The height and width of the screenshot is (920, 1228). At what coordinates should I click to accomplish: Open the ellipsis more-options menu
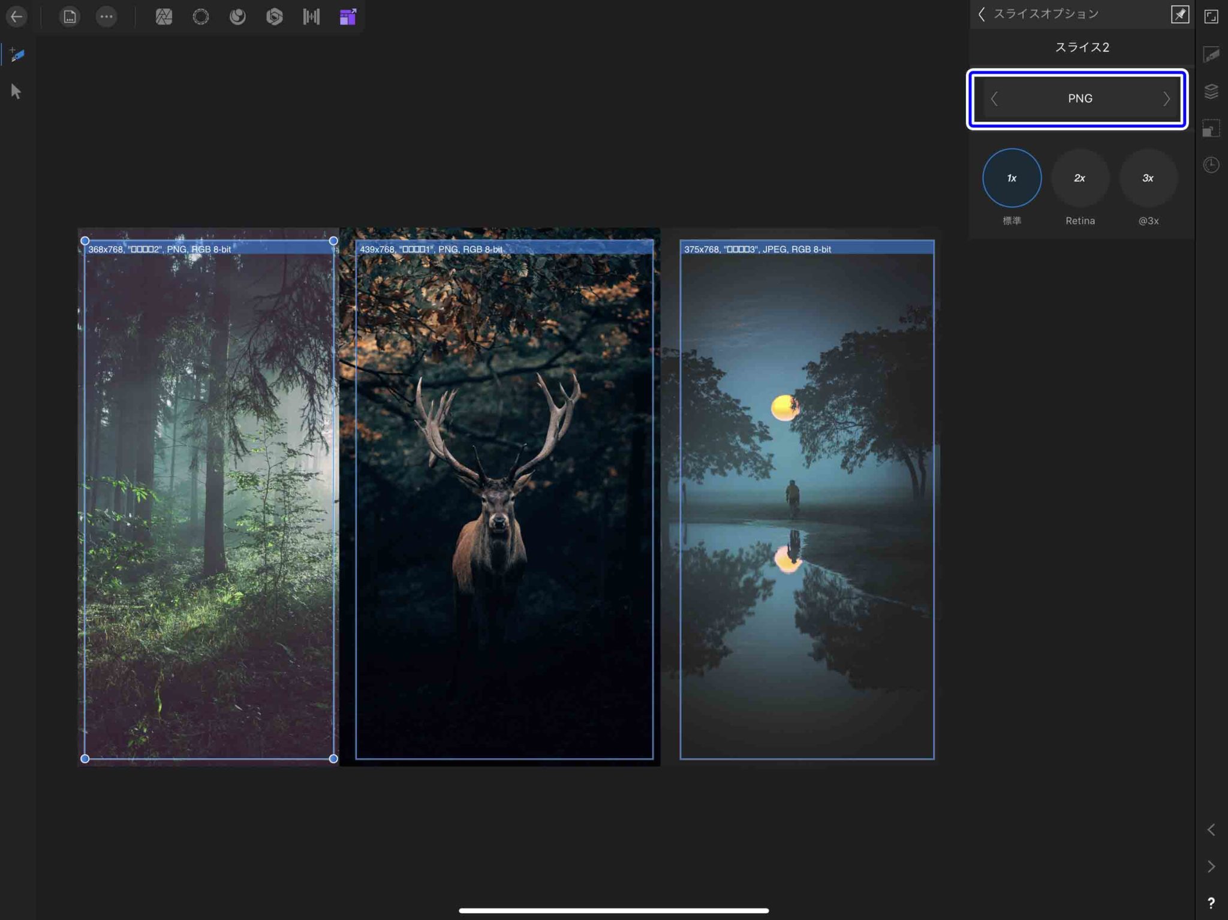point(106,16)
